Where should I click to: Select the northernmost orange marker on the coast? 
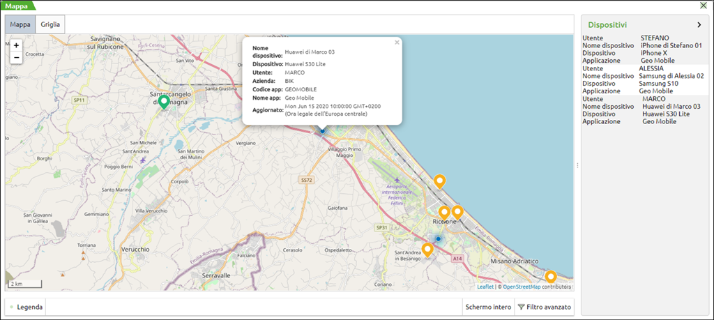click(x=439, y=181)
